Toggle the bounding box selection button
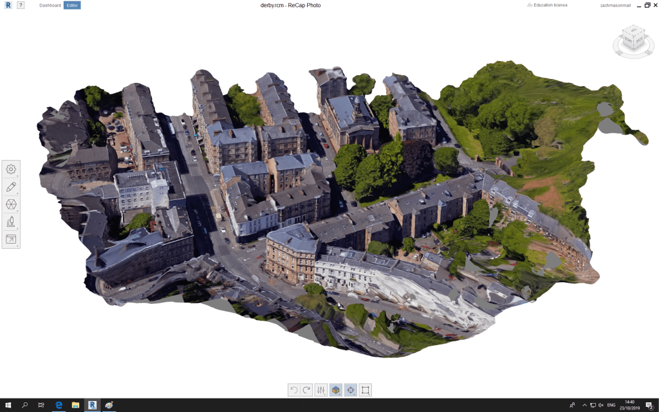The image size is (659, 412). tap(365, 390)
